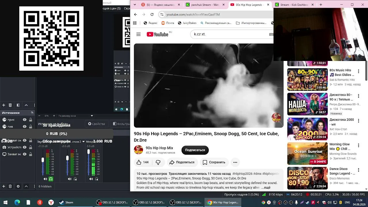Mute the first audio mixer channel
The width and height of the screenshot is (368, 207).
pos(45,179)
